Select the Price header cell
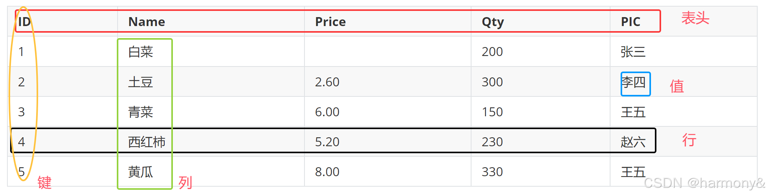Screen dimensions: 767x196 click(330, 22)
